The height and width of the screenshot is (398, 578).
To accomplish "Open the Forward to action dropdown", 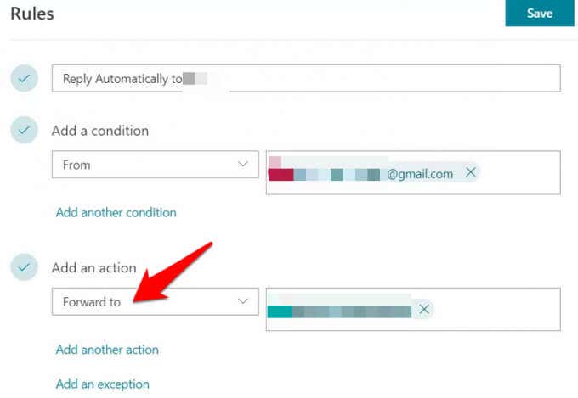I will tap(144, 301).
